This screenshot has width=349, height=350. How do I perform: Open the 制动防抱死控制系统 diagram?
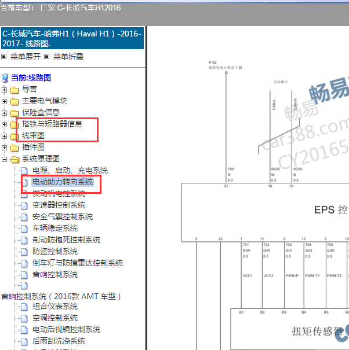(66, 240)
